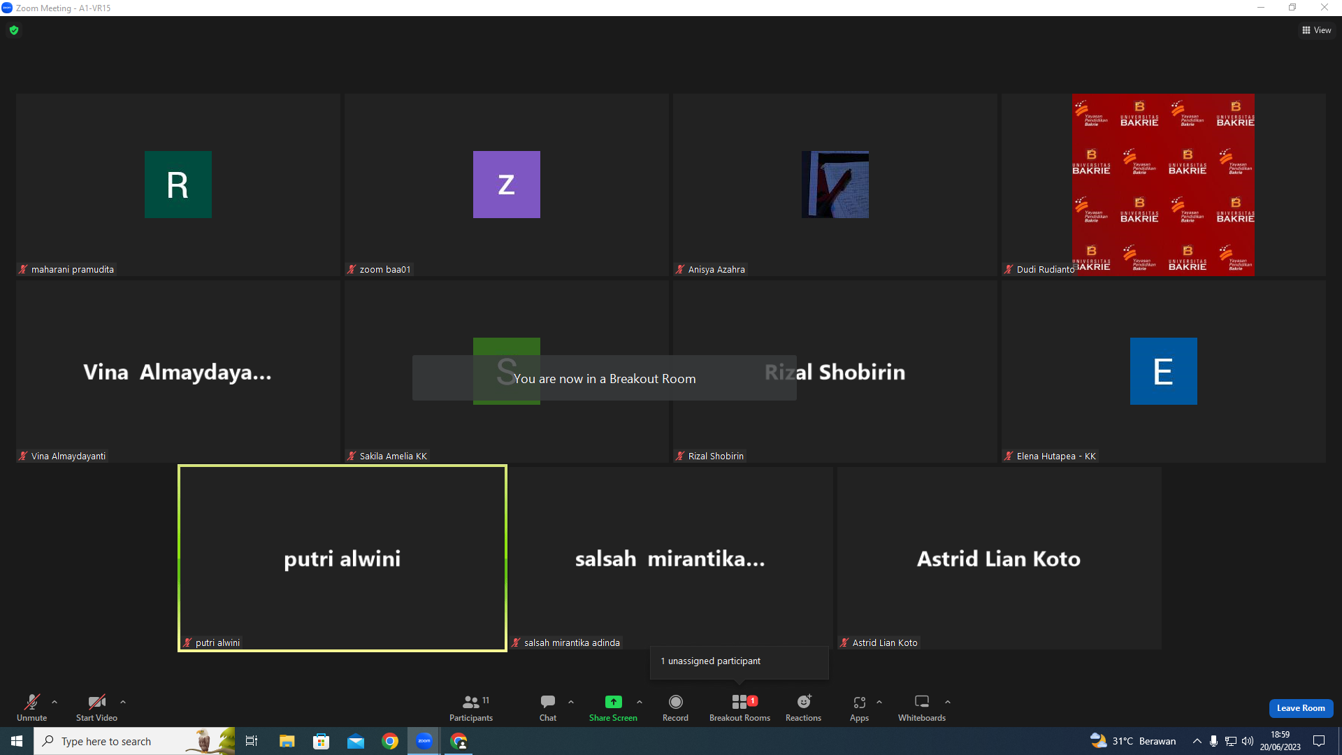Click the green encryption shield icon

(x=14, y=30)
